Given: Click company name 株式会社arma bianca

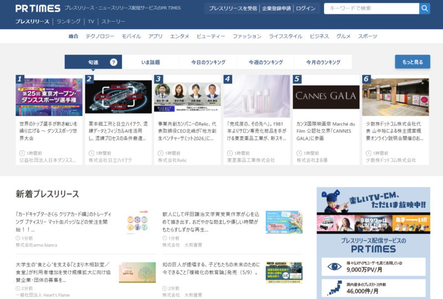Looking at the screenshot, I should 37,245.
